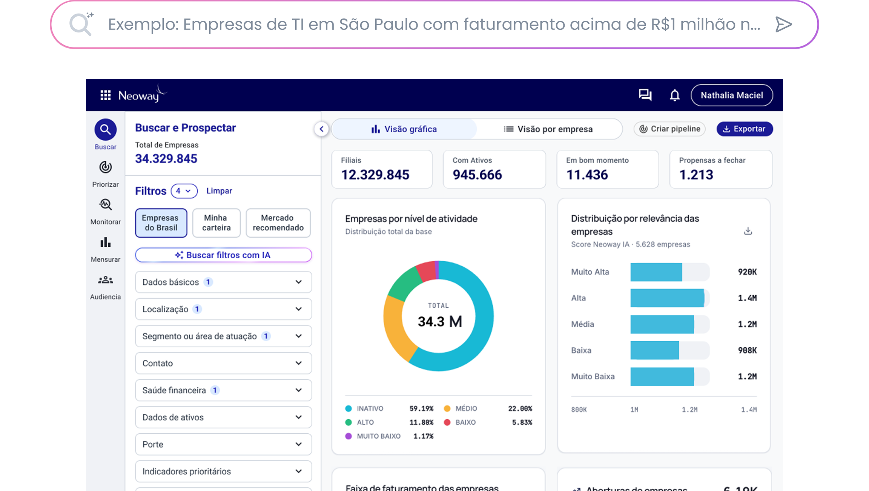Toggle the Minha carteira filter
869x491 pixels.
tap(216, 223)
